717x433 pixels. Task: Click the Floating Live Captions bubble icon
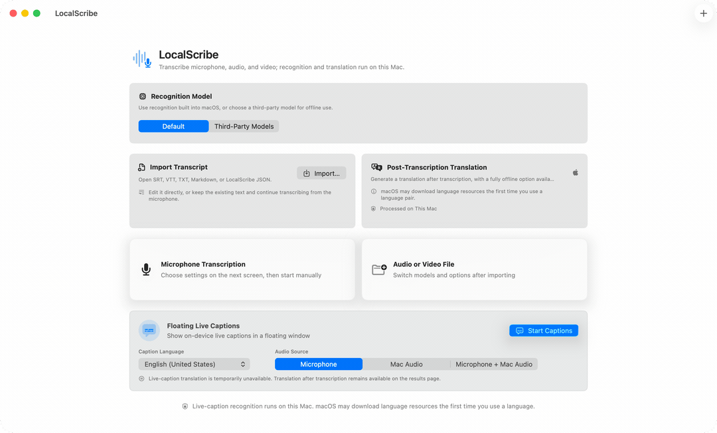click(x=149, y=330)
